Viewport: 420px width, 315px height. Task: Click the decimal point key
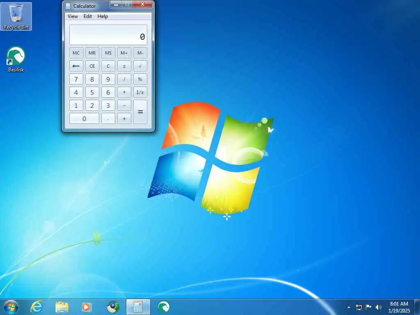tap(108, 119)
